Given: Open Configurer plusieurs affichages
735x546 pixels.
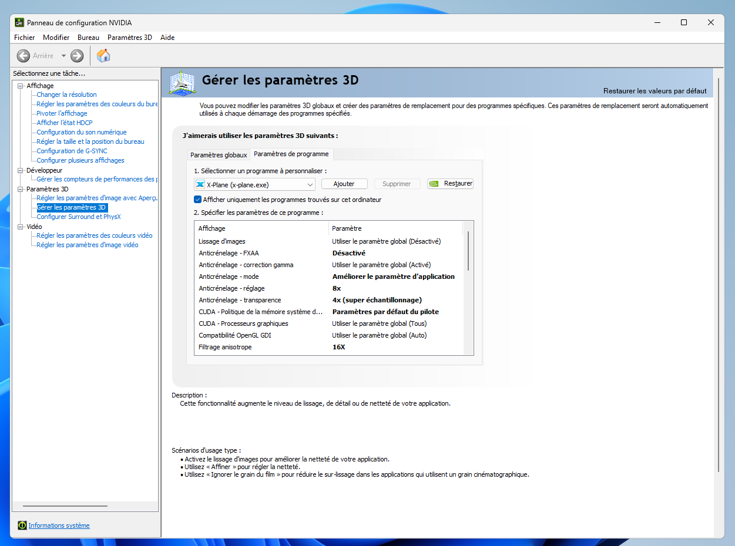Looking at the screenshot, I should pos(80,160).
